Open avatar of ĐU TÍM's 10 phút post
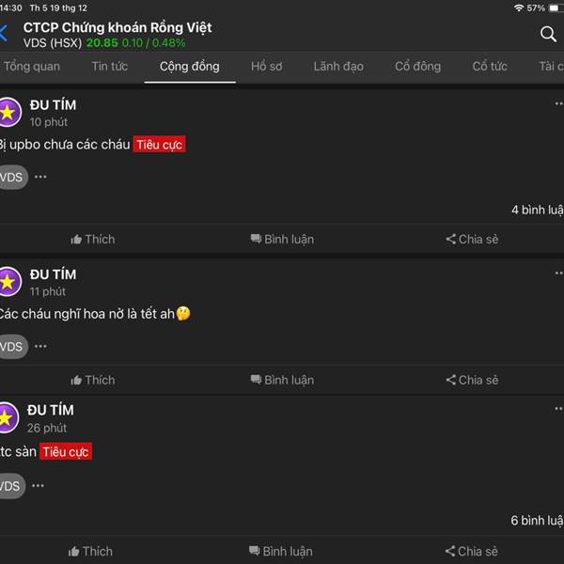564x564 pixels. [8, 112]
